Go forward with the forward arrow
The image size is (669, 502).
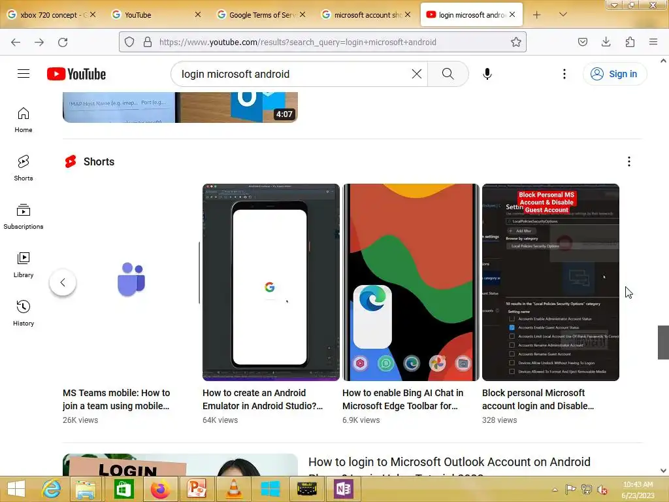pos(39,42)
